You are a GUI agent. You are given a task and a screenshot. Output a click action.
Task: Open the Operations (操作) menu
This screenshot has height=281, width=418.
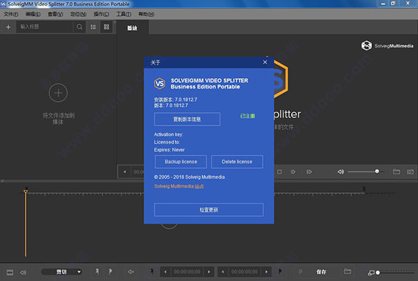pos(101,14)
